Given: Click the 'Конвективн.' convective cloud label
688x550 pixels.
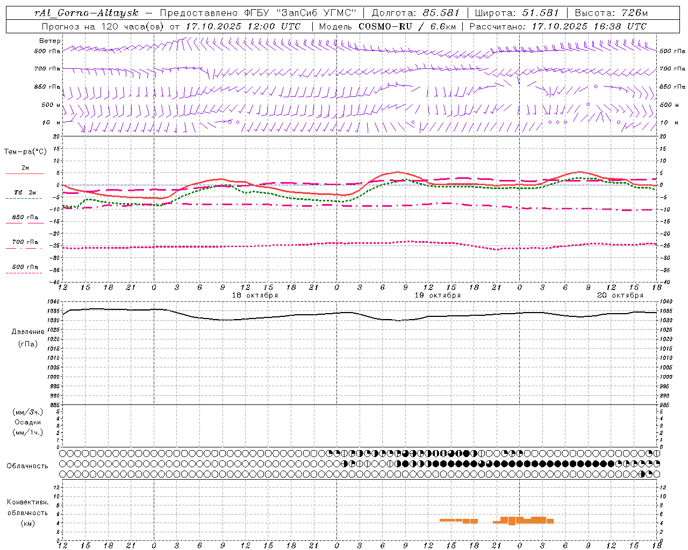Looking at the screenshot, I should coord(28,502).
